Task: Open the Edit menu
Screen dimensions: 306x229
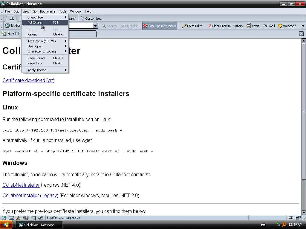Action: [16, 12]
